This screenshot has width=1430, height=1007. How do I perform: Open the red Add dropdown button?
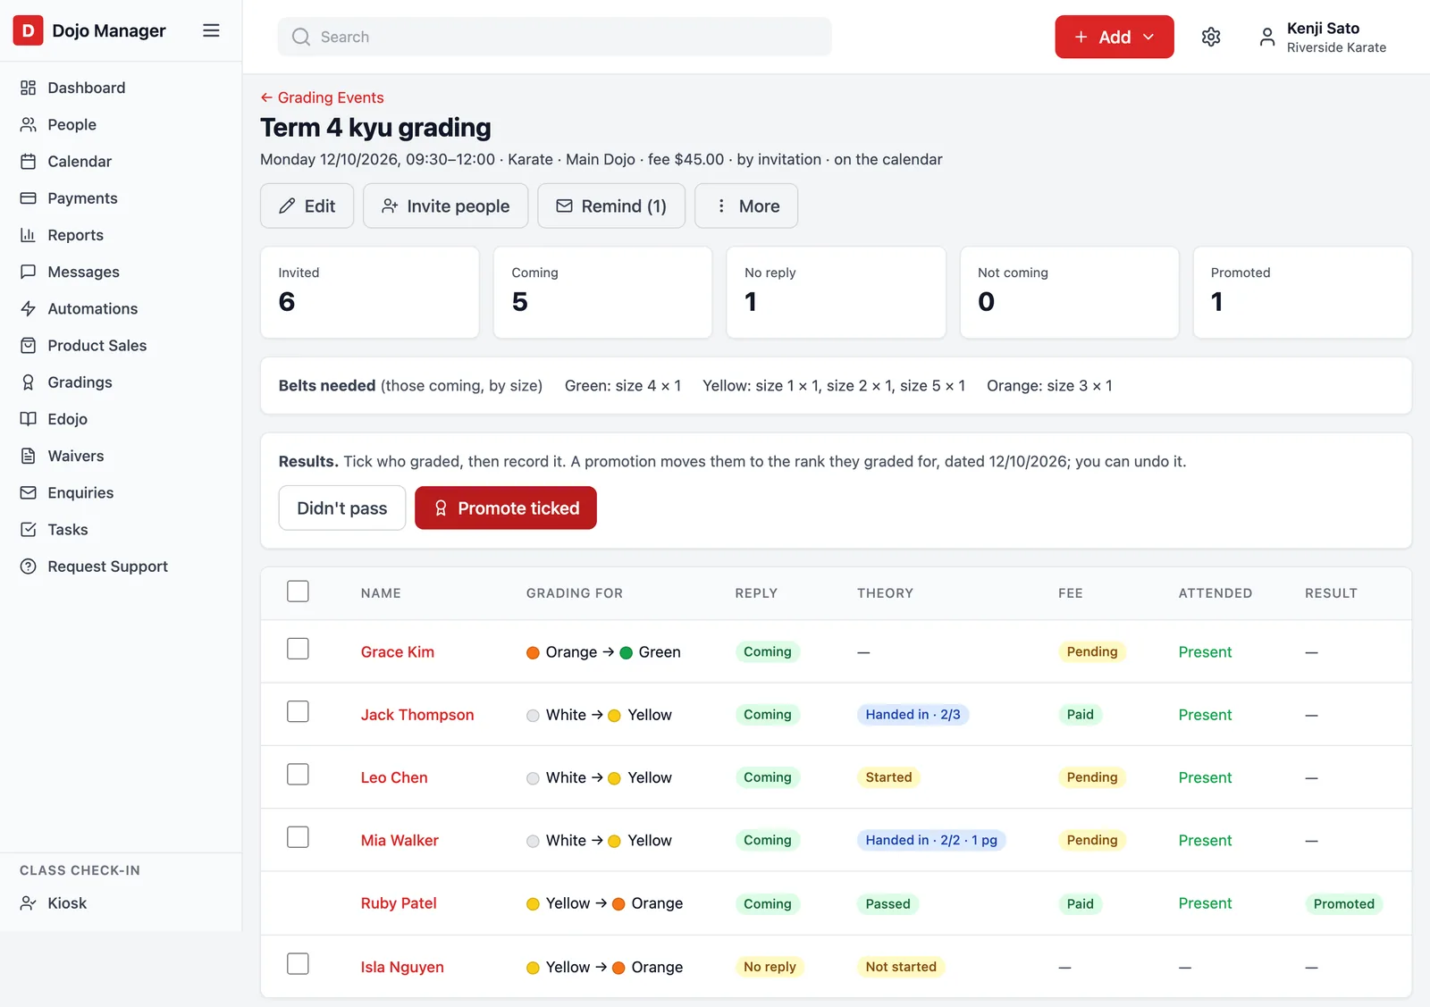point(1115,37)
